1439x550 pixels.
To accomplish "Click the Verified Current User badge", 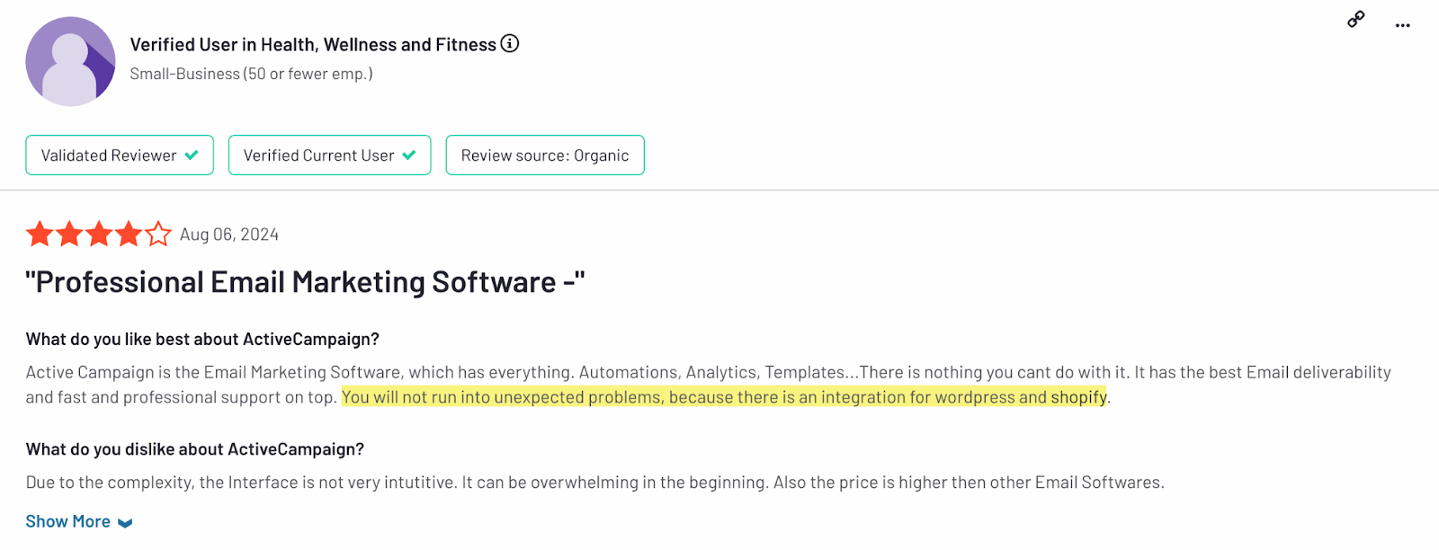I will point(330,155).
